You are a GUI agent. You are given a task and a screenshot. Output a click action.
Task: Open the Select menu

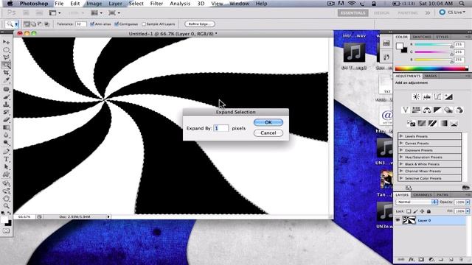(x=136, y=4)
